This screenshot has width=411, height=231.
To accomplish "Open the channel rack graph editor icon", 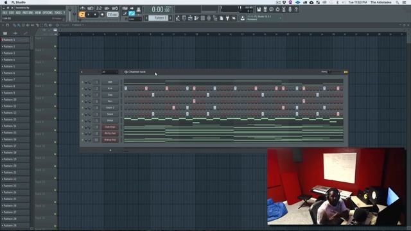I will point(345,72).
